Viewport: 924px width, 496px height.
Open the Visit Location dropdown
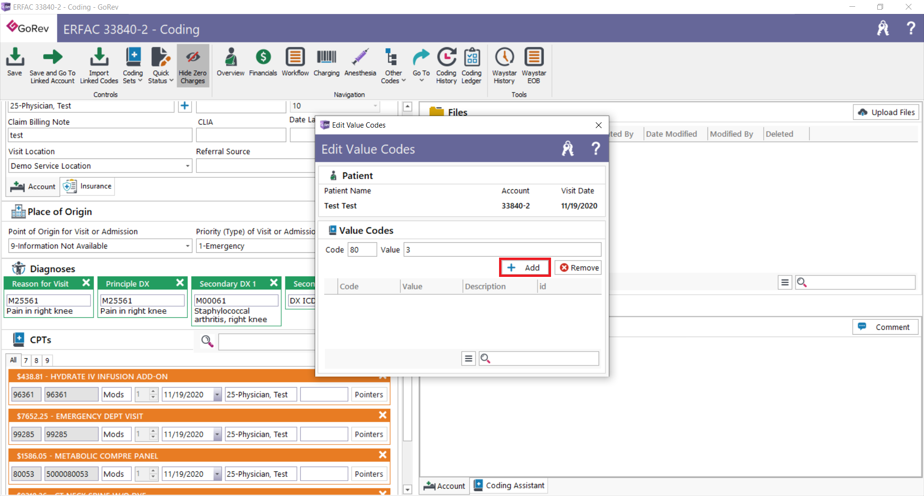click(x=188, y=166)
